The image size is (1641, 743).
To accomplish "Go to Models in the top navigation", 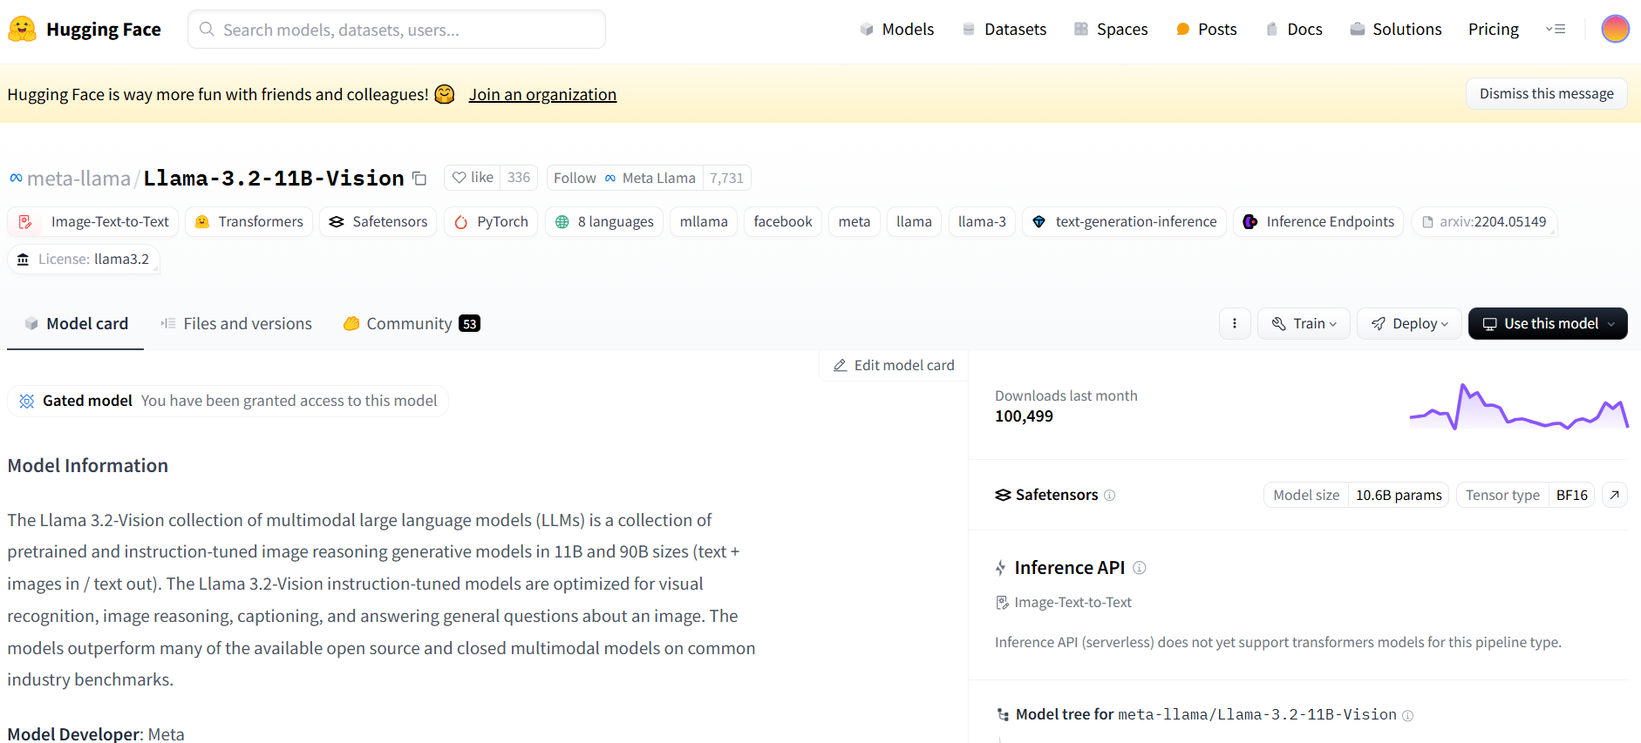I will tap(896, 30).
